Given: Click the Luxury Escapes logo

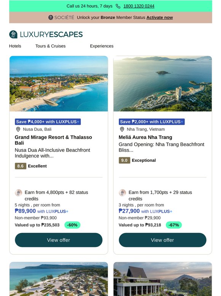Looking at the screenshot, I should tap(46, 34).
